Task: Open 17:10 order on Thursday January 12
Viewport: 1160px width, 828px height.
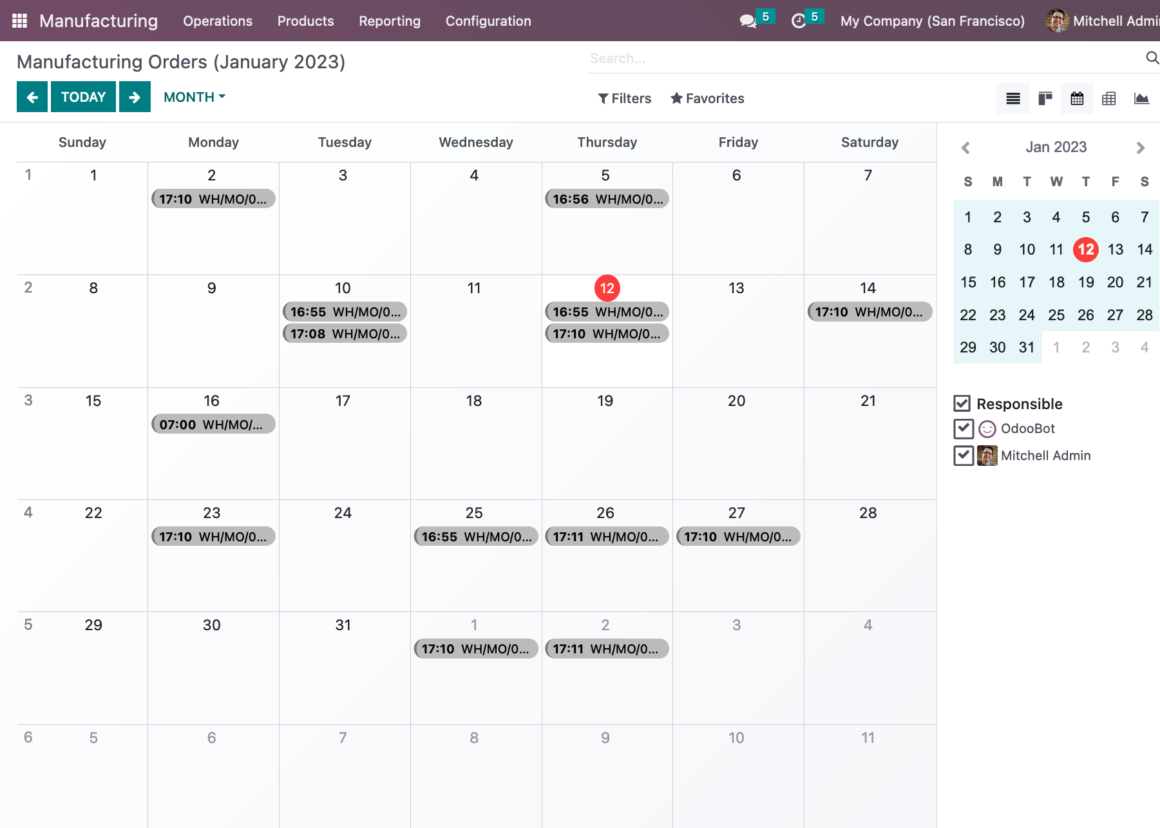Action: (x=607, y=334)
